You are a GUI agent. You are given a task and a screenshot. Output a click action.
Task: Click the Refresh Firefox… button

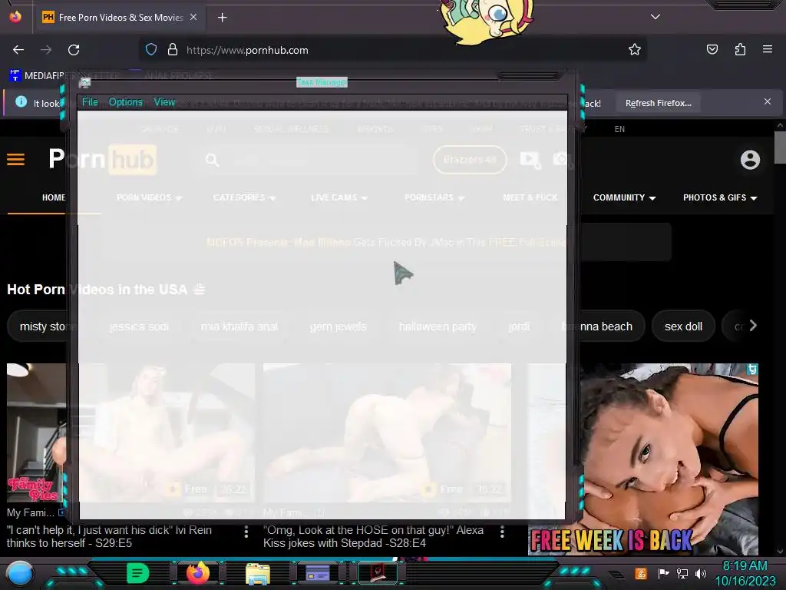tap(658, 103)
